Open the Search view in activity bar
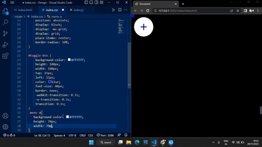Viewport: 262px width, 147px height. [5, 22]
